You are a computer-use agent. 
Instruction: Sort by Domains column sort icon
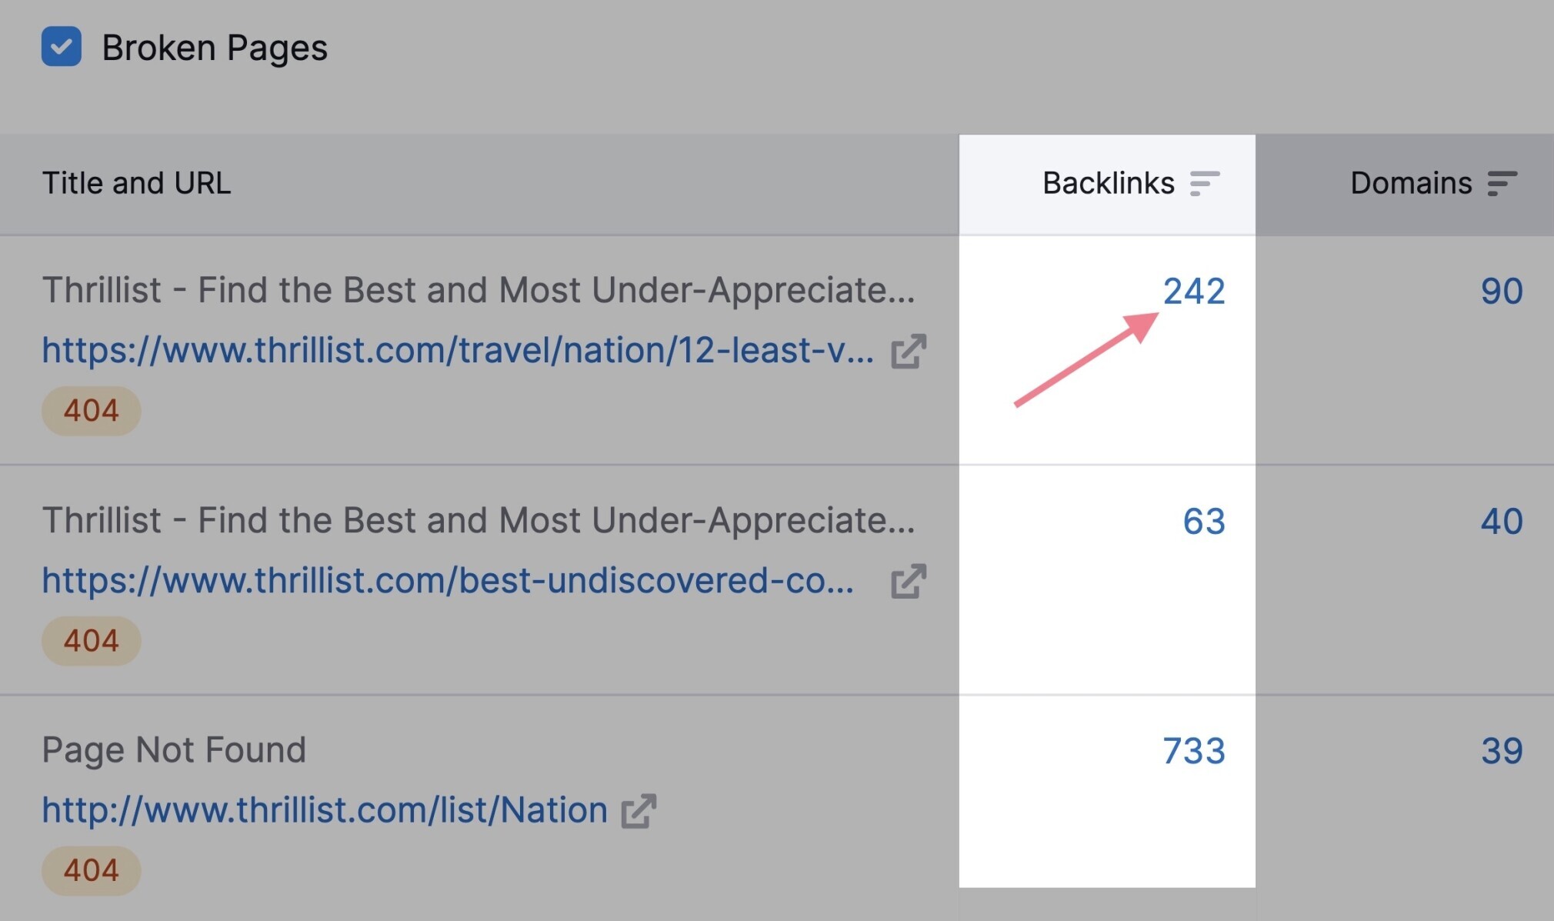(x=1502, y=184)
